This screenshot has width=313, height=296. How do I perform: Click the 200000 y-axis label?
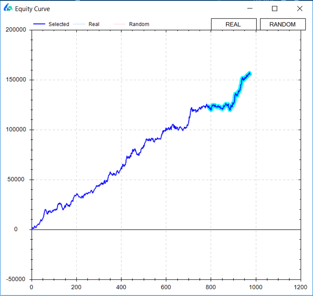pyautogui.click(x=17, y=30)
